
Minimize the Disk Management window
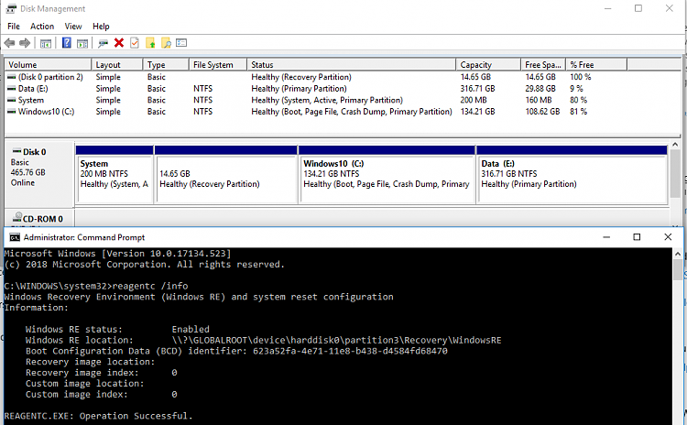607,8
